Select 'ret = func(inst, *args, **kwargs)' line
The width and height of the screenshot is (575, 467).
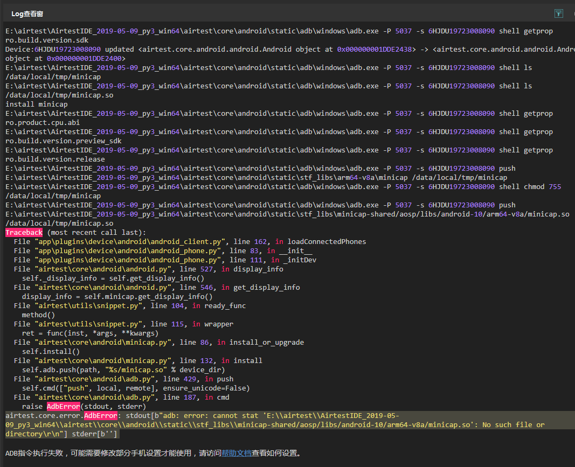coord(90,333)
